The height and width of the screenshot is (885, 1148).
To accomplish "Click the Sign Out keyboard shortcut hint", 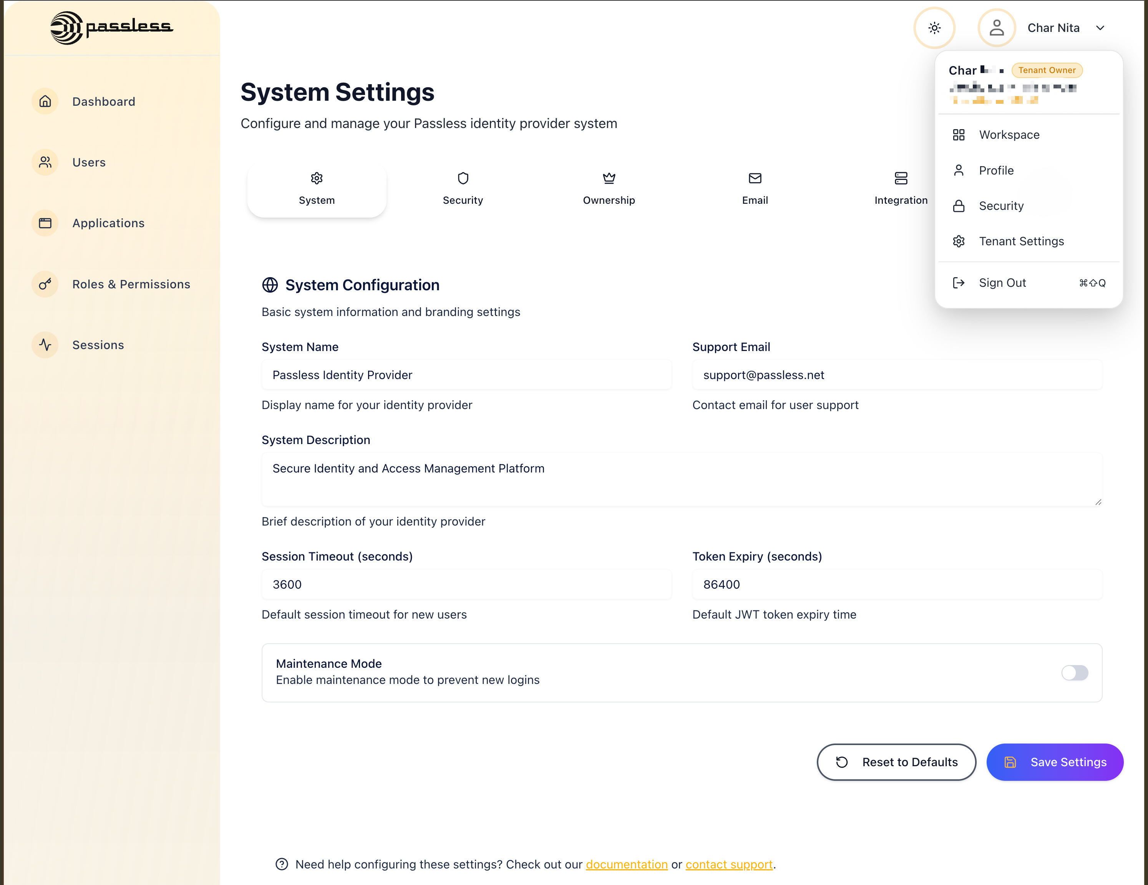I will point(1092,283).
